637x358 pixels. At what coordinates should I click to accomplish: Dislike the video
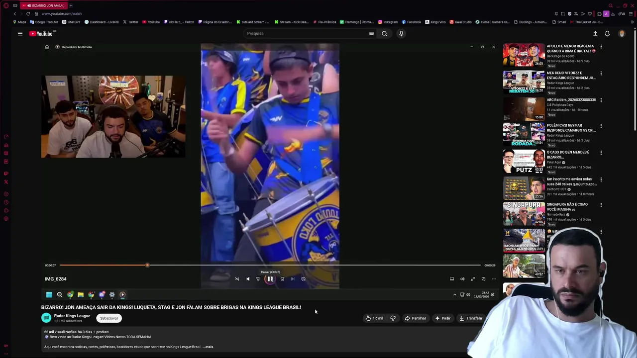(x=393, y=318)
